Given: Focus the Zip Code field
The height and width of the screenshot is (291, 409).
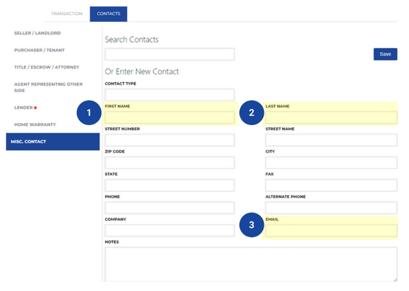Looking at the screenshot, I should pos(169,163).
